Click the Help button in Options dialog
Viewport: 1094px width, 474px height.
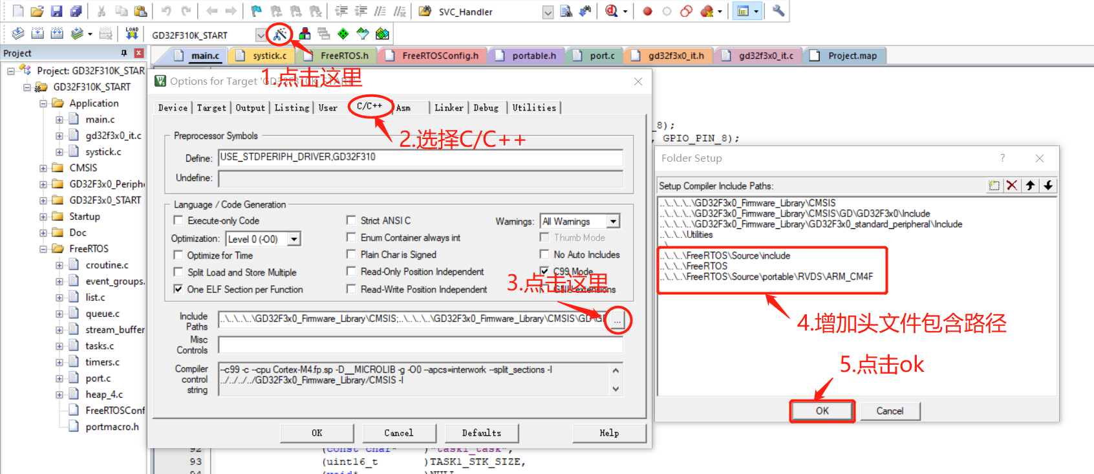609,433
